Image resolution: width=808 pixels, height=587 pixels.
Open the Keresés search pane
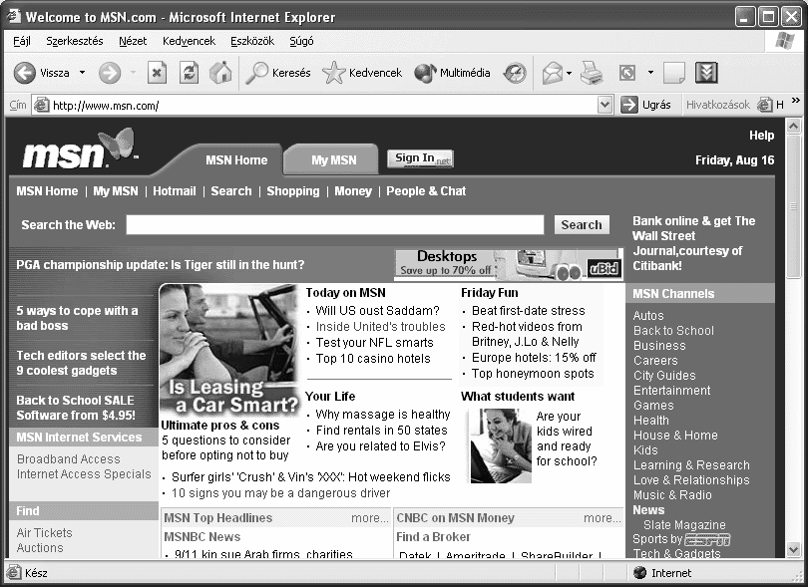(277, 73)
